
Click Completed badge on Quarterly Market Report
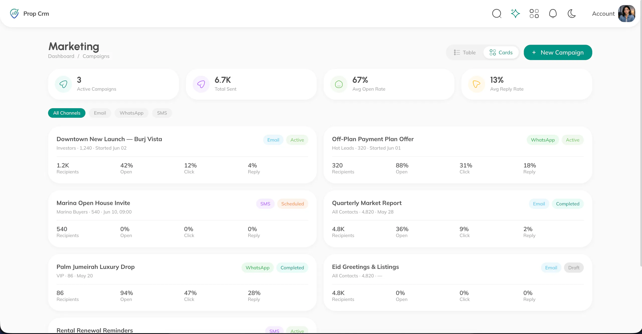568,204
